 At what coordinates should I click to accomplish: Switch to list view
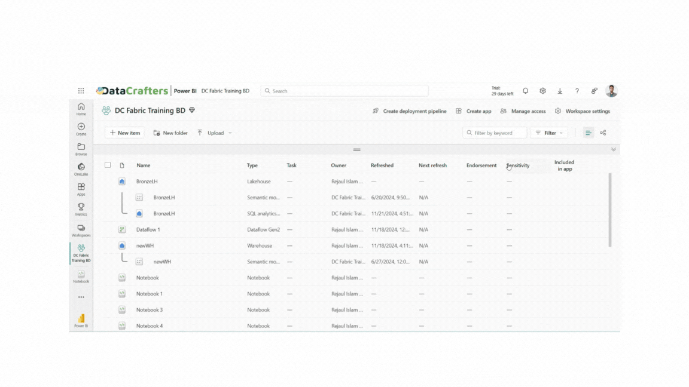coord(588,133)
